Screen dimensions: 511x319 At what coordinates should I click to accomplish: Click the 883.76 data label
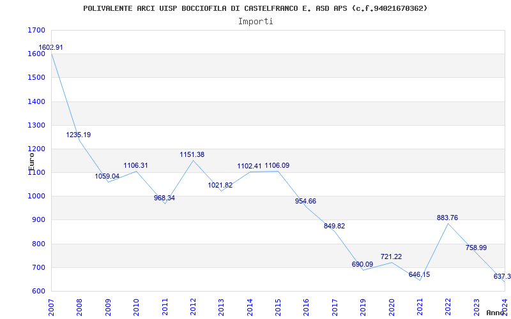pyautogui.click(x=448, y=218)
